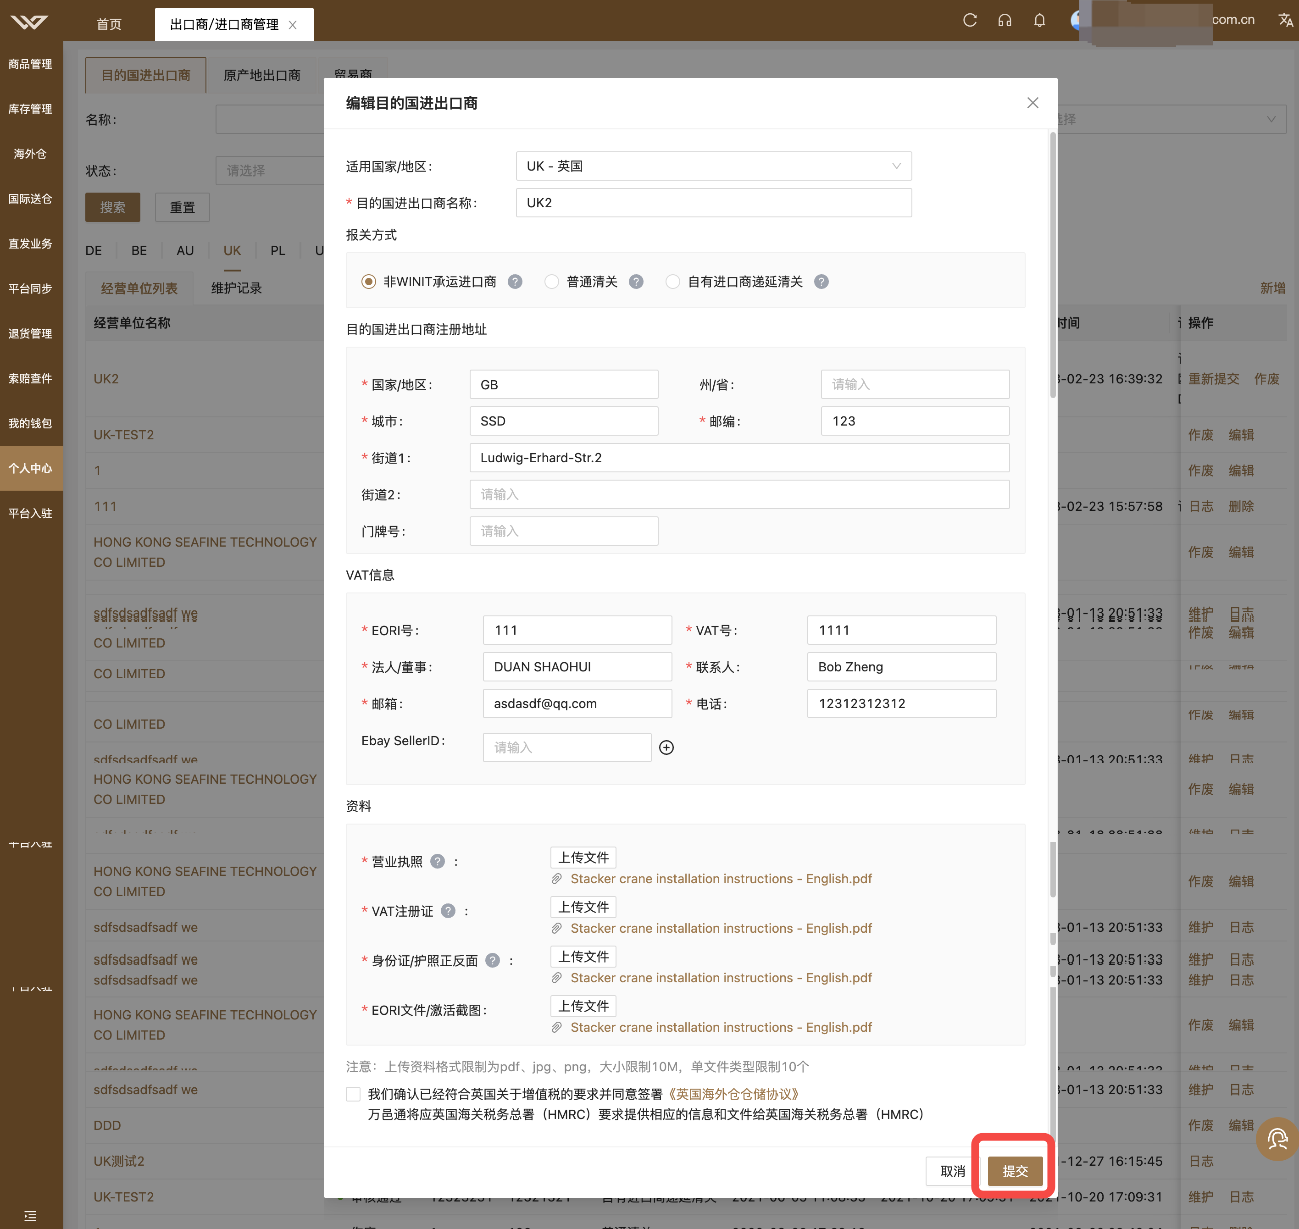Upload file for 营业执照
Viewport: 1299px width, 1229px height.
pos(583,858)
